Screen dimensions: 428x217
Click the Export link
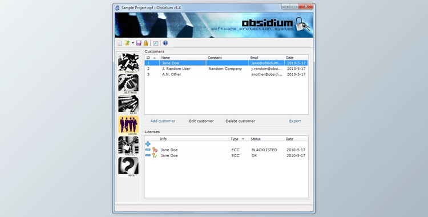pyautogui.click(x=295, y=121)
